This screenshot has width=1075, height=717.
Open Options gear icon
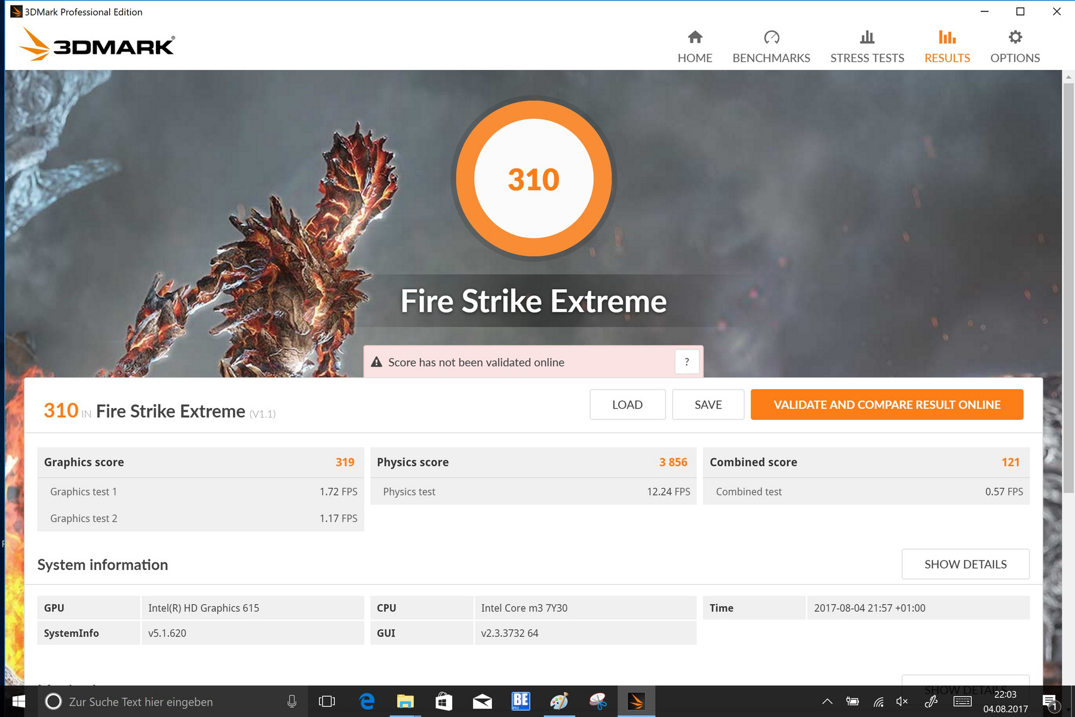[1015, 38]
